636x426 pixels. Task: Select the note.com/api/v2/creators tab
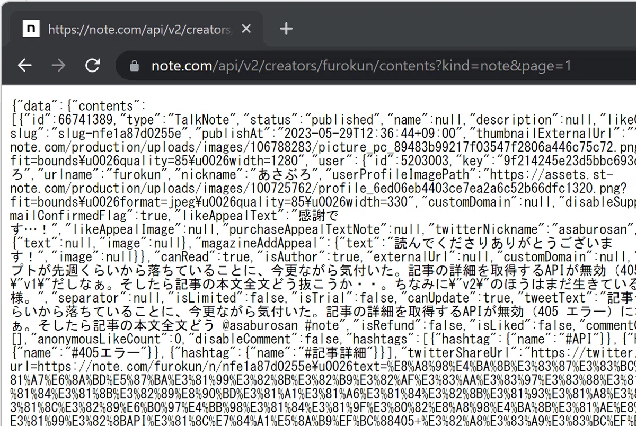click(x=138, y=29)
